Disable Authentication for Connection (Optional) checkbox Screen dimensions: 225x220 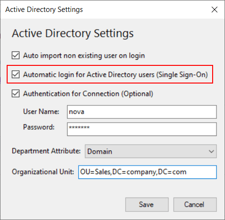pyautogui.click(x=16, y=94)
